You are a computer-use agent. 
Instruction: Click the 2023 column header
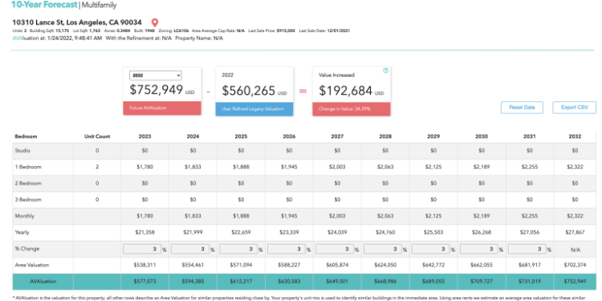(144, 136)
